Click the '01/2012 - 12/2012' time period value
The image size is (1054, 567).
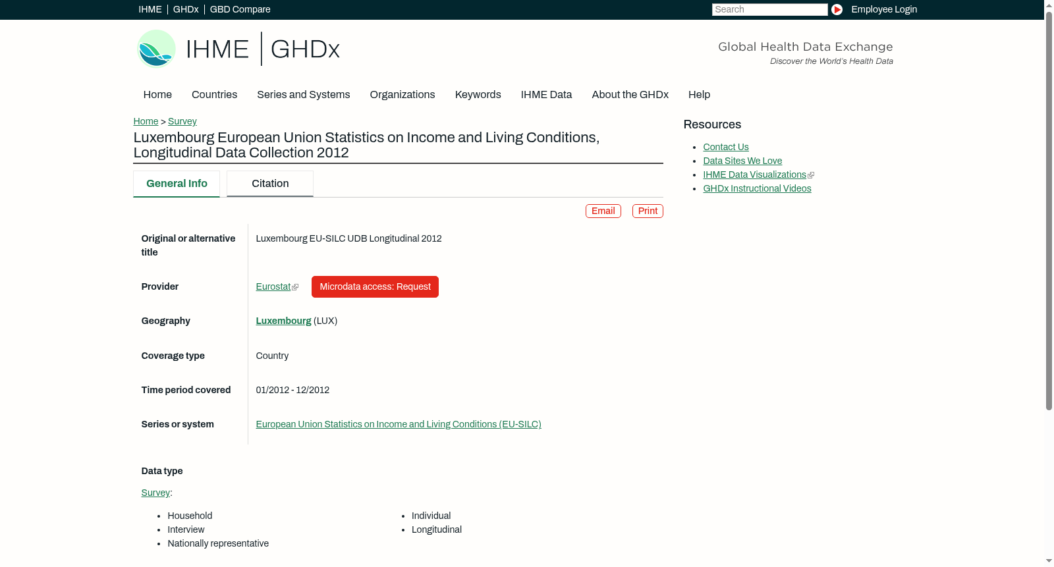pyautogui.click(x=292, y=391)
